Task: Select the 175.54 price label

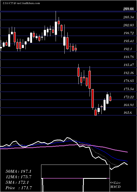Action: 129,89
